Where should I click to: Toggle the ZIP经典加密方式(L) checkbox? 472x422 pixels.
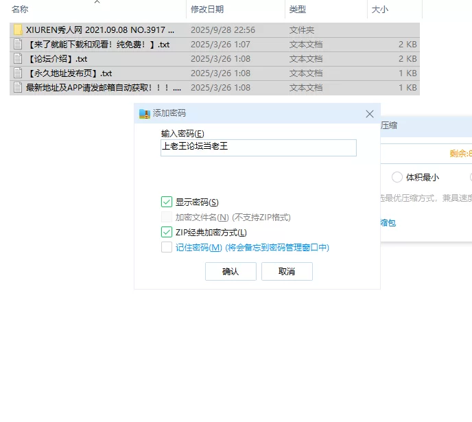click(x=167, y=232)
